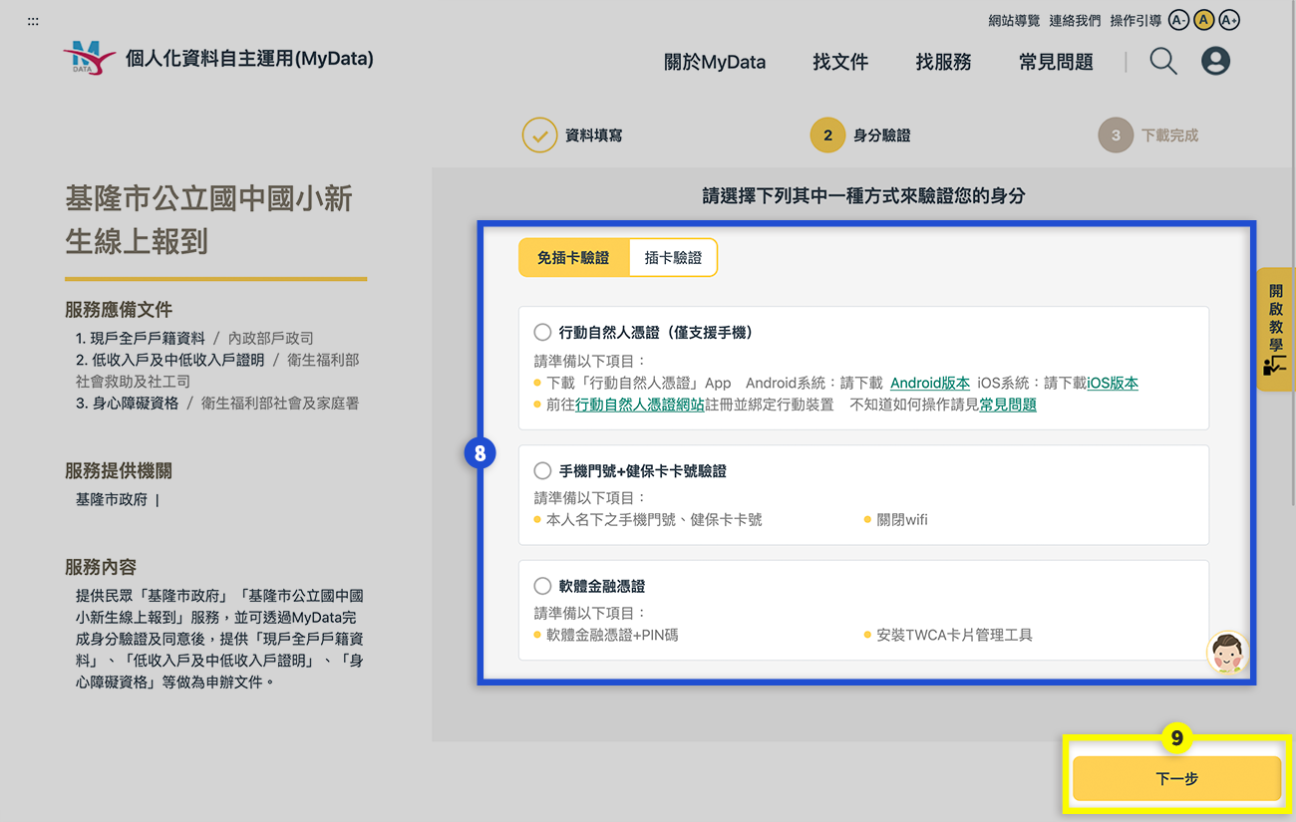Open the 開啟教學 tutorial side tab

coord(1275,329)
